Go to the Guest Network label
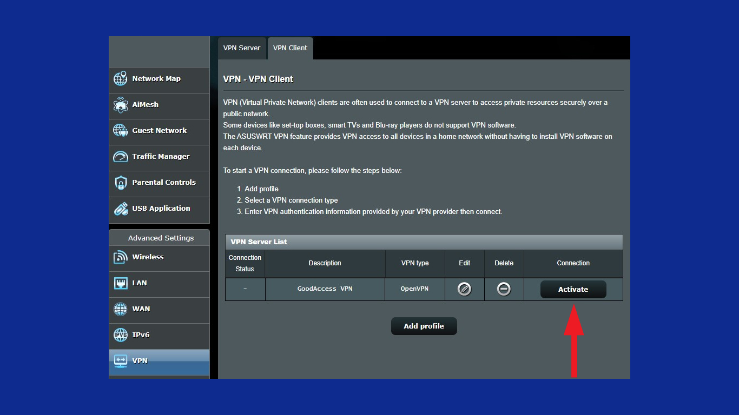The image size is (739, 415). (x=160, y=130)
